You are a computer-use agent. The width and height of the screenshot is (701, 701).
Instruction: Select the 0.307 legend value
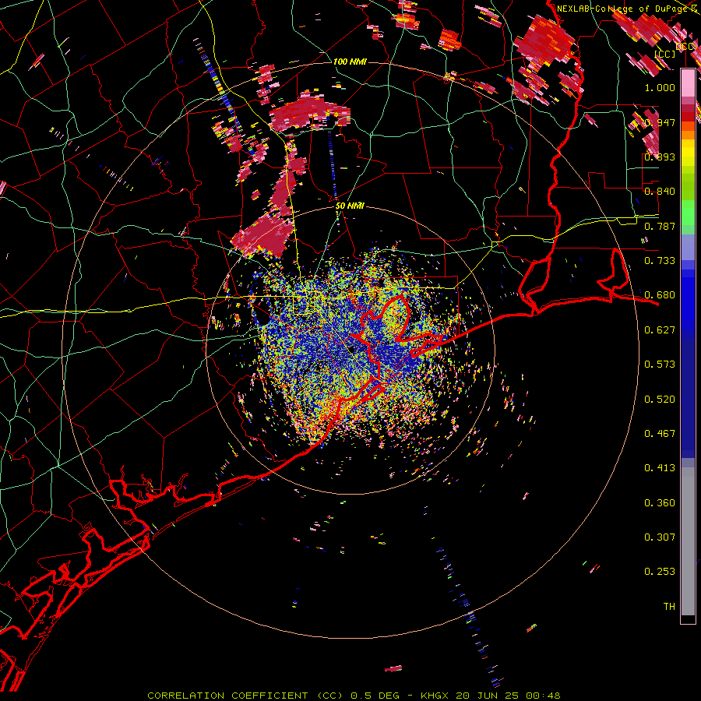pos(660,537)
